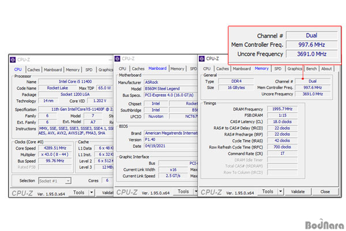This screenshot has height=231, width=346.
Task: Click the 16 GBytes memory size value
Action: coord(236,88)
